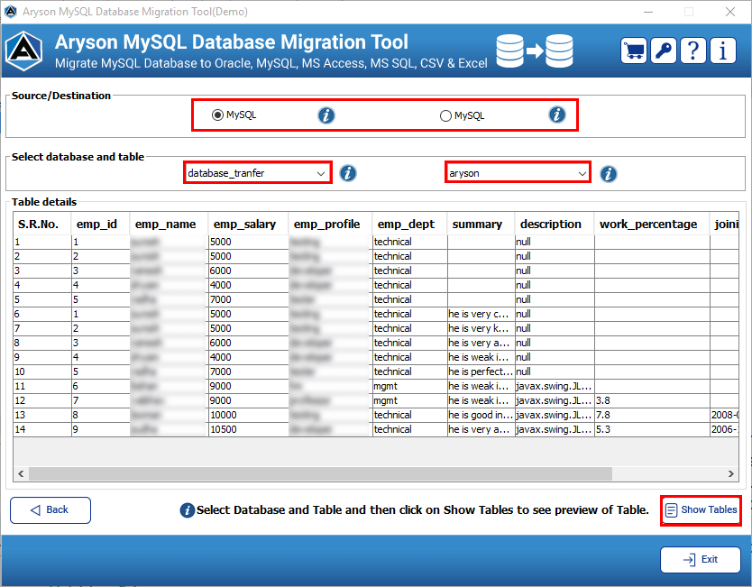Image resolution: width=752 pixels, height=587 pixels.
Task: Click info icon next to source MySQL radio
Action: pyautogui.click(x=326, y=115)
